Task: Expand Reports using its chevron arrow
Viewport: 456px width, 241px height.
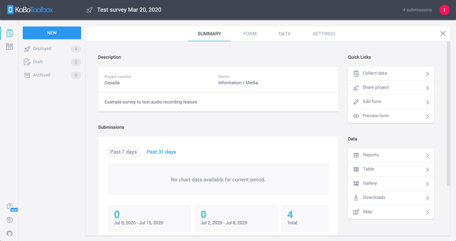Action: 427,155
